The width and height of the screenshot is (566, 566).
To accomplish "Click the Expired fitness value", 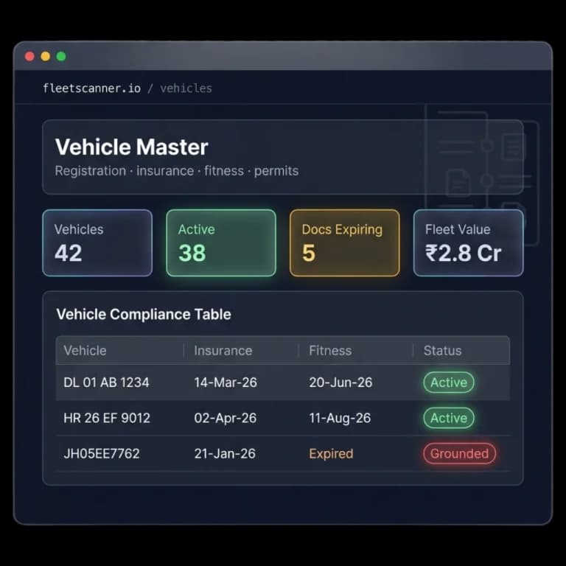I will pyautogui.click(x=331, y=454).
